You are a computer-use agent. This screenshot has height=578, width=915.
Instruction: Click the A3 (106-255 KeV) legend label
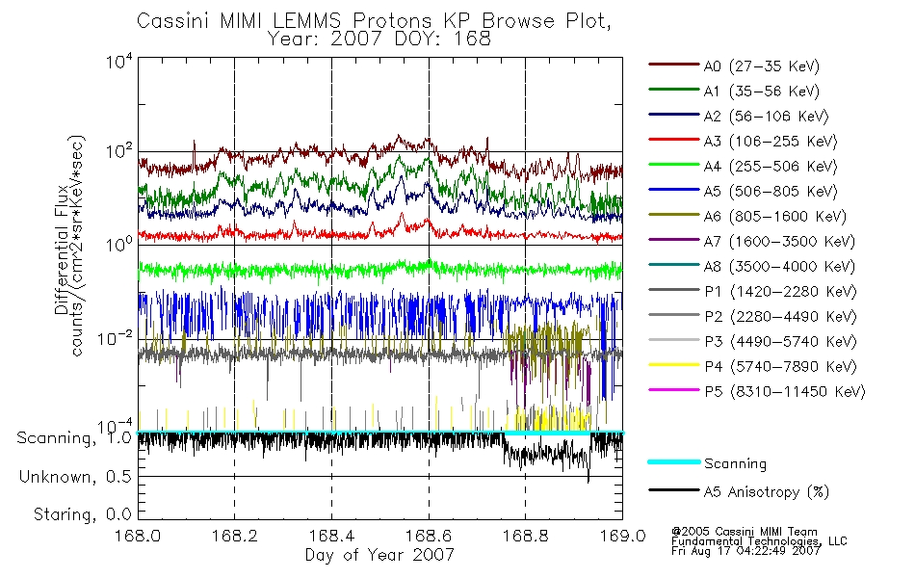pos(771,142)
